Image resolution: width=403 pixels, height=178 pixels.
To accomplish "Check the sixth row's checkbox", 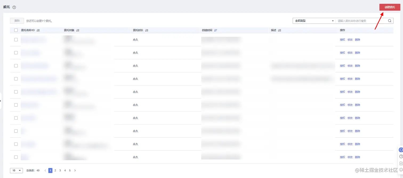I will [x=16, y=105].
